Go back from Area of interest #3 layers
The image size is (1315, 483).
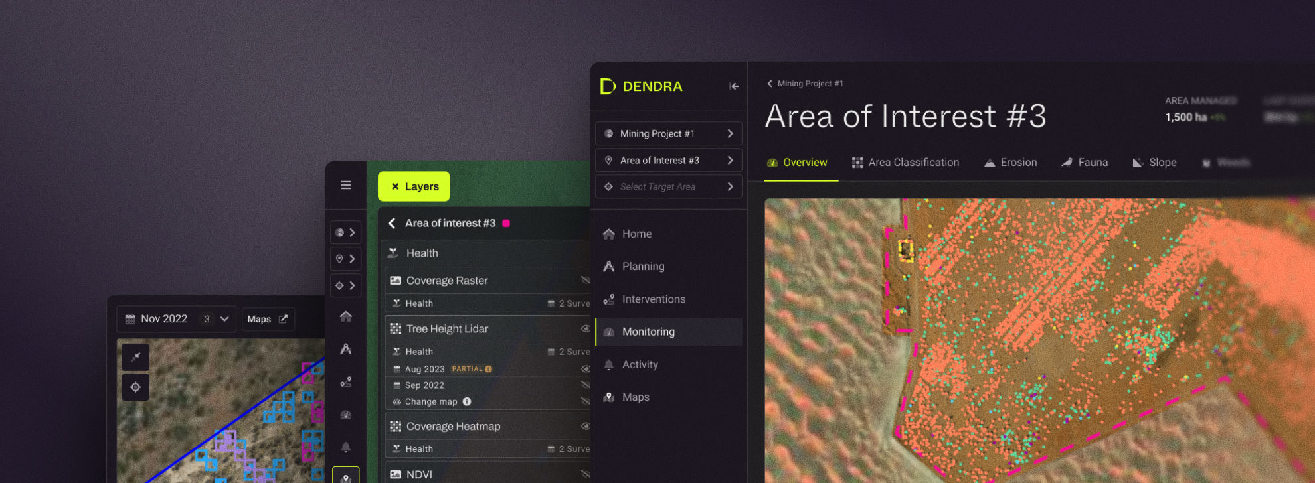tap(392, 223)
